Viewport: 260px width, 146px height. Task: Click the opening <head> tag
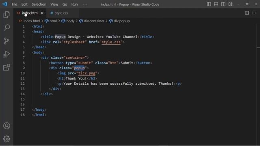pos(38,32)
